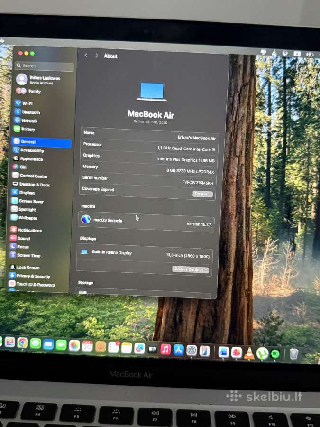This screenshot has width=320, height=427.
Task: Open Control Centre settings
Action: (x=30, y=176)
